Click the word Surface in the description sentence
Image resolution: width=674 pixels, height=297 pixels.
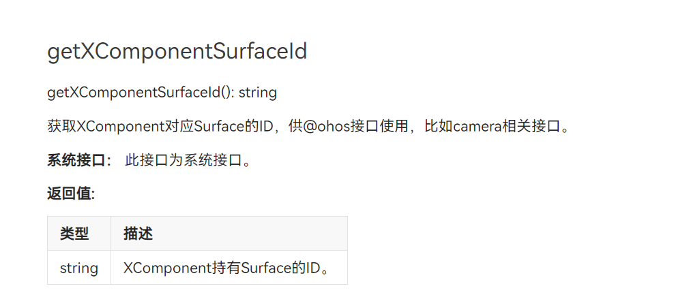(x=219, y=127)
